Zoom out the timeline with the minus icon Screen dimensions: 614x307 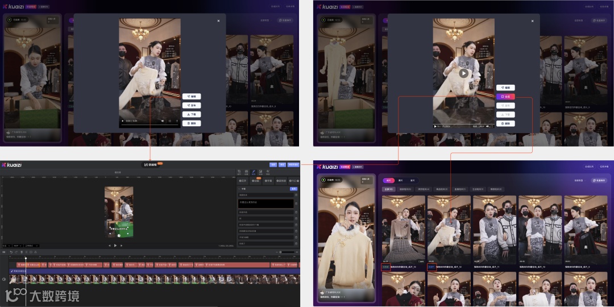coord(277,252)
